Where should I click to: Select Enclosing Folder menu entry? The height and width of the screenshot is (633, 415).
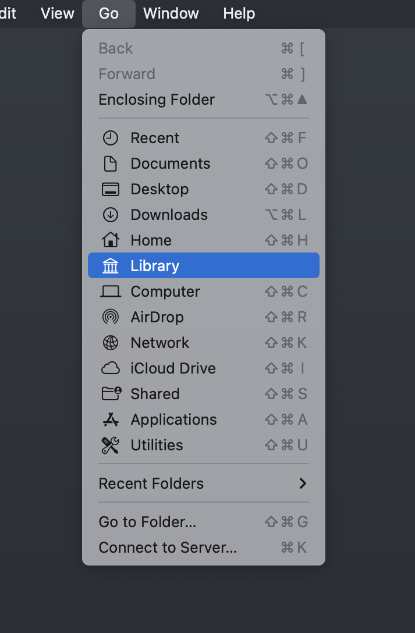[x=157, y=99]
